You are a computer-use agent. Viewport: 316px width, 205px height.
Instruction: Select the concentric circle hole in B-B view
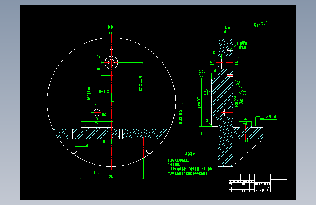[111, 62]
